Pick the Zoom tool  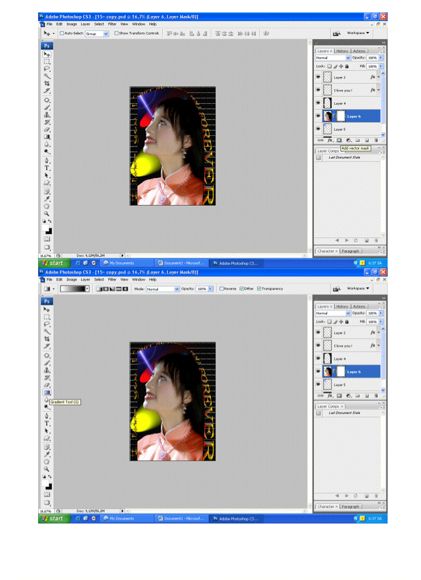point(46,467)
